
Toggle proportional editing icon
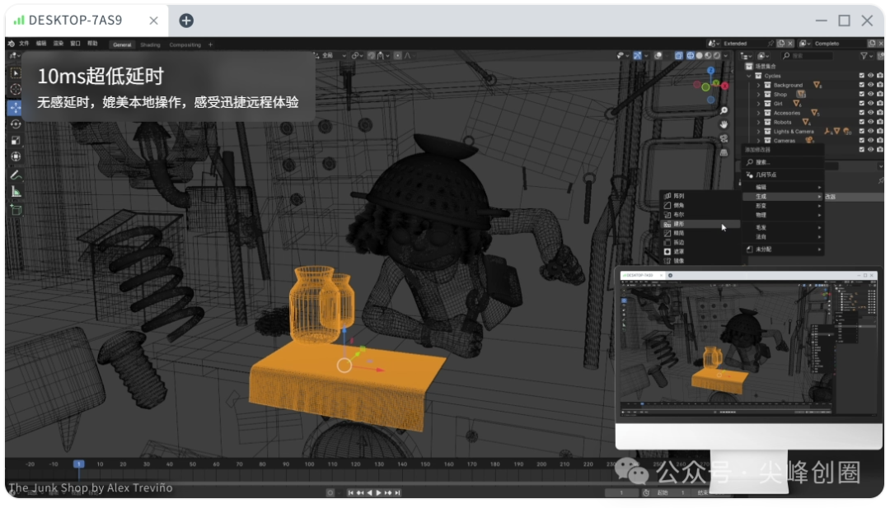[x=398, y=55]
